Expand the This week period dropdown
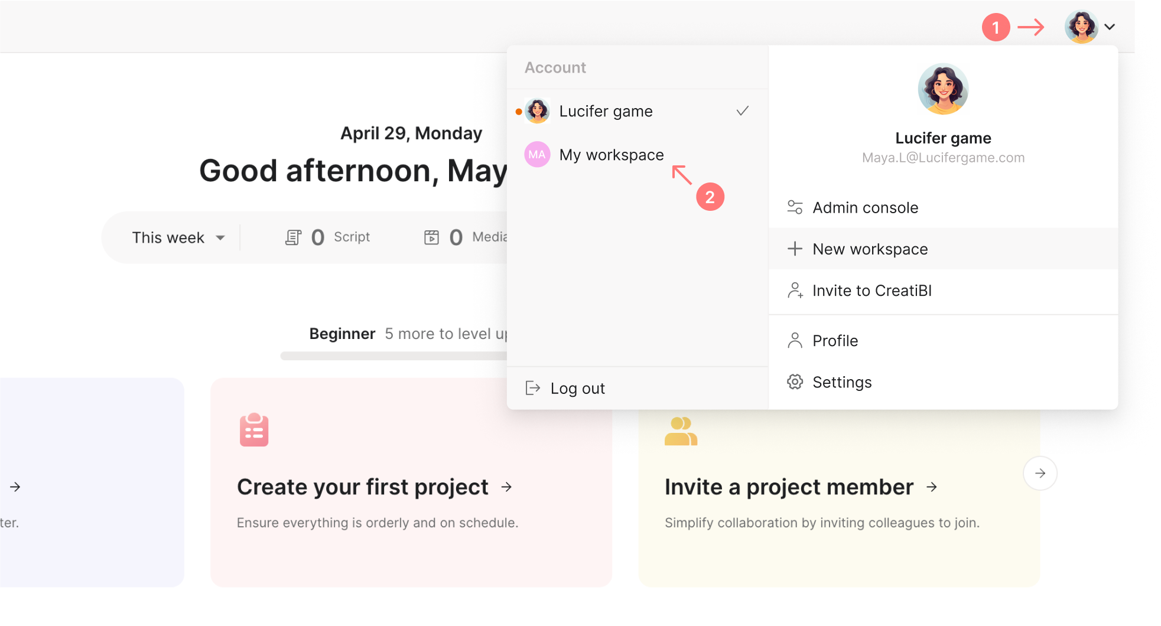1161x626 pixels. click(178, 237)
